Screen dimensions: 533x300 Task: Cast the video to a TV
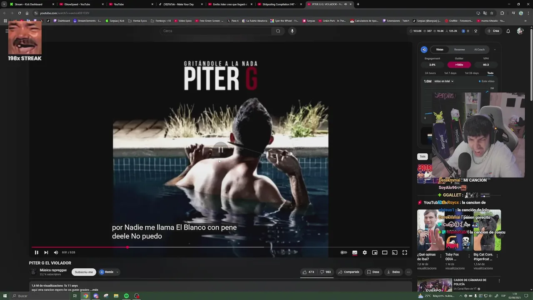point(395,252)
